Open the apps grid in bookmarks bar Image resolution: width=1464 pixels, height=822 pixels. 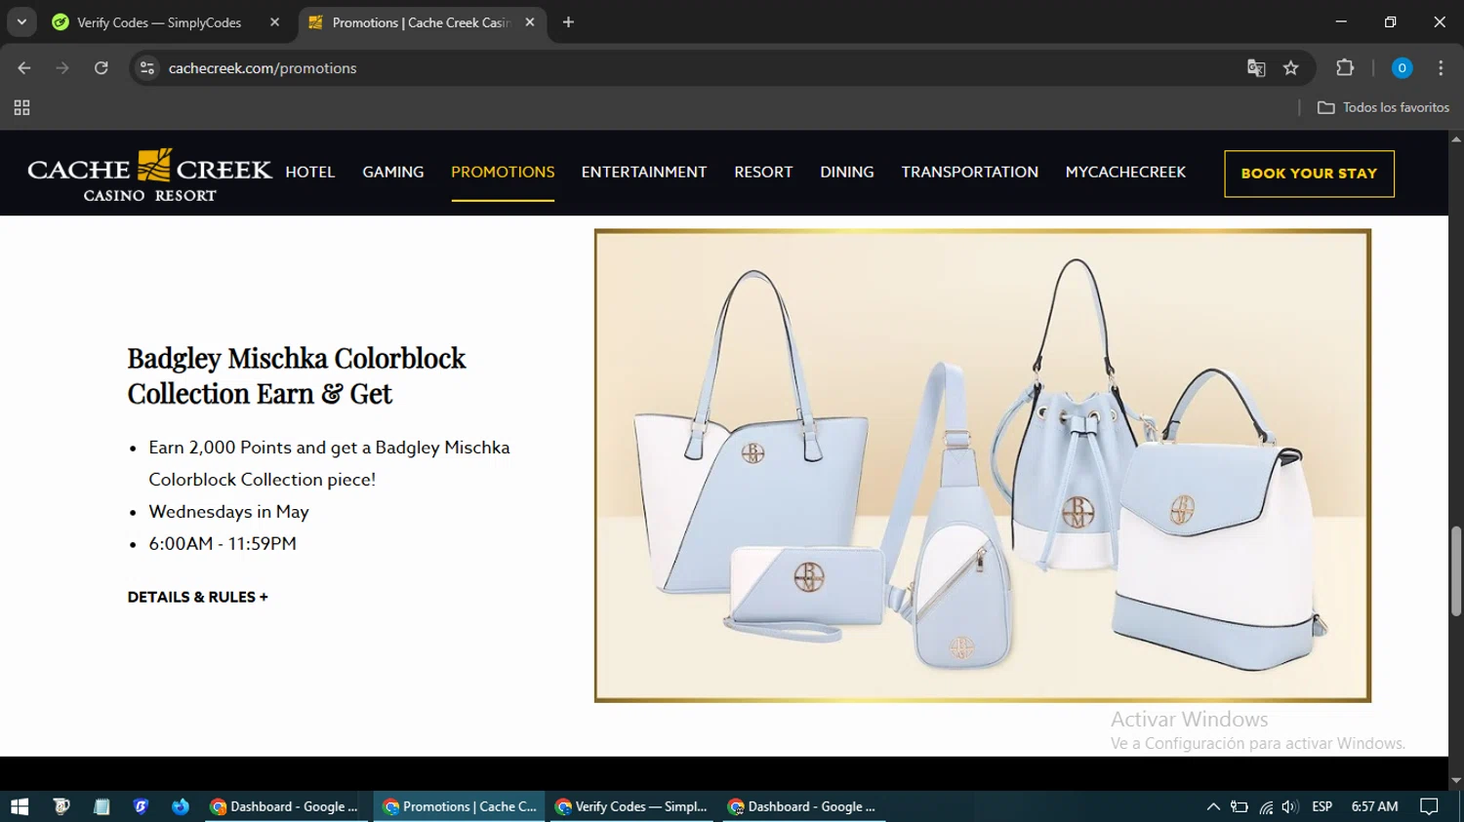point(21,108)
